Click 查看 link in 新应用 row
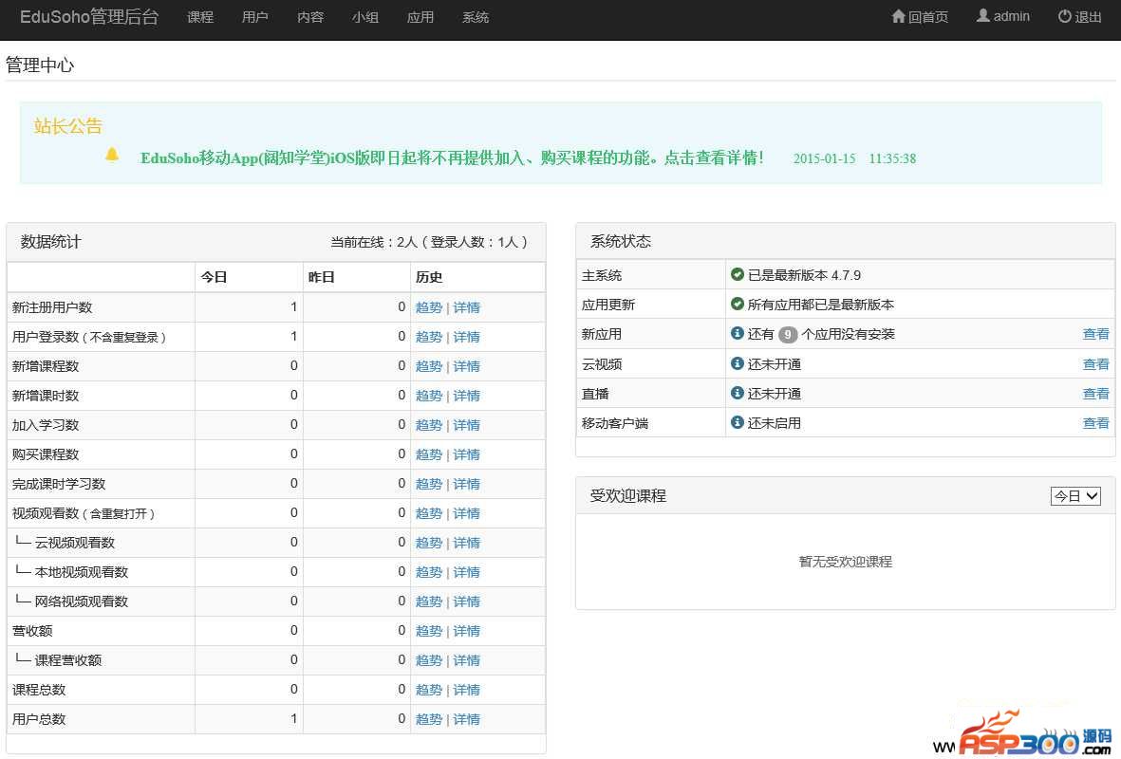Viewport: 1121px width, 759px height. tap(1095, 334)
